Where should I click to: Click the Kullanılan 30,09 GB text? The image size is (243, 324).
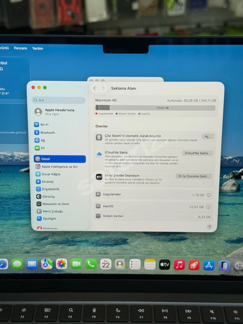(x=191, y=100)
